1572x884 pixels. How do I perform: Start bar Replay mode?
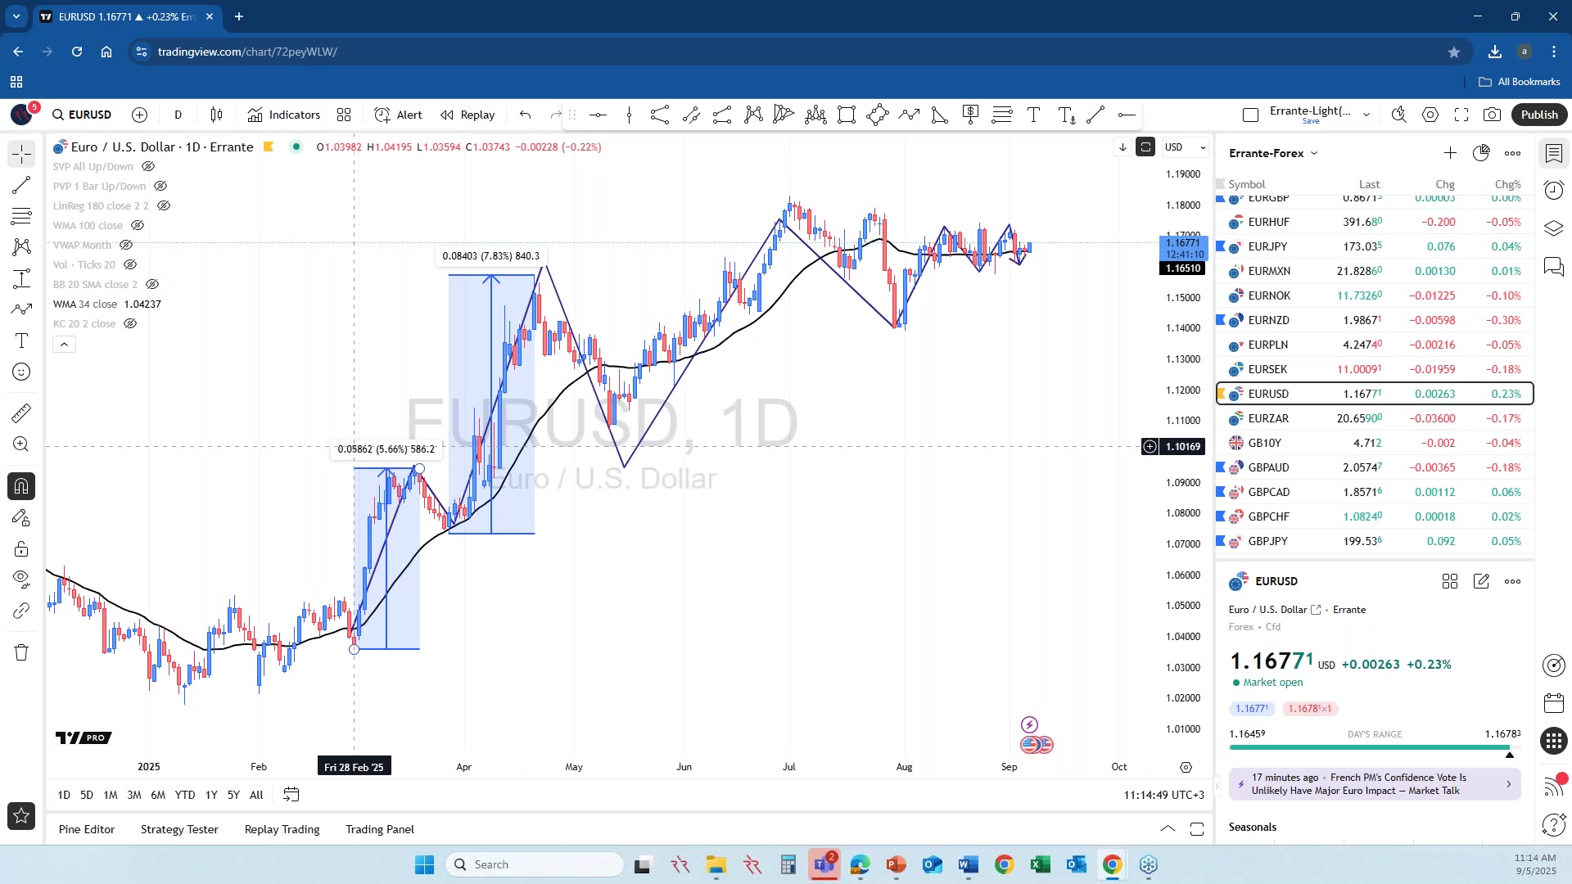click(468, 115)
